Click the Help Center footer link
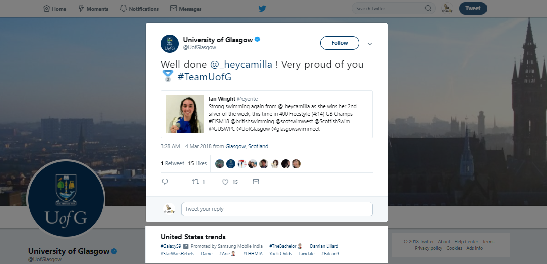 point(466,242)
